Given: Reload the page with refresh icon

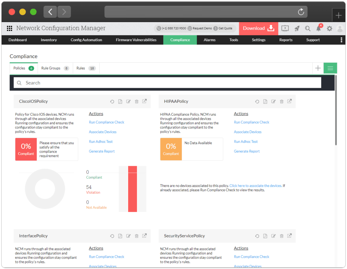Looking at the screenshot, I should (x=301, y=12).
